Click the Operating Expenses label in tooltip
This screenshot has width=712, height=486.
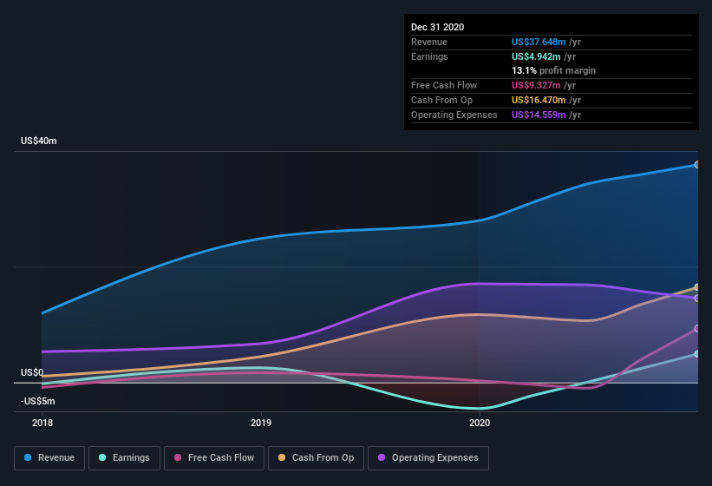pos(454,115)
